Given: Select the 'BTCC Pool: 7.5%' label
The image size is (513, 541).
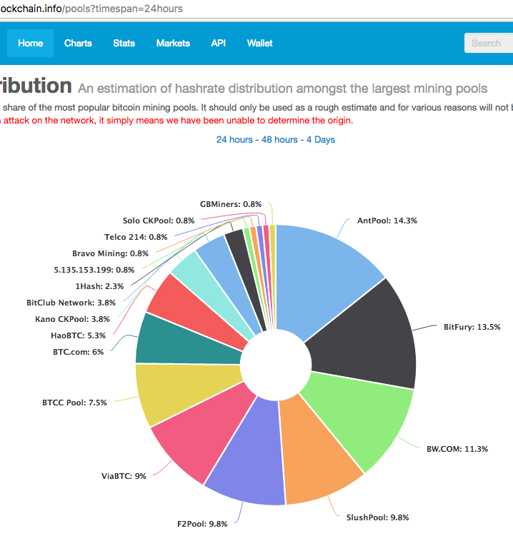Looking at the screenshot, I should tap(74, 403).
